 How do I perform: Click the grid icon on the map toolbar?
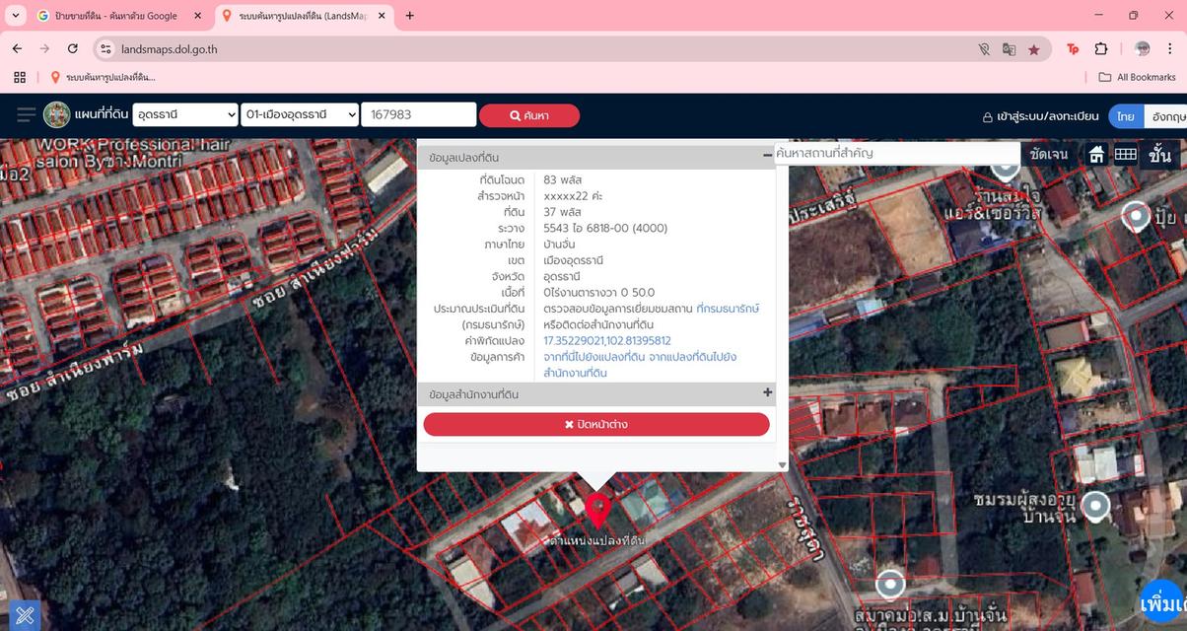tap(1125, 155)
